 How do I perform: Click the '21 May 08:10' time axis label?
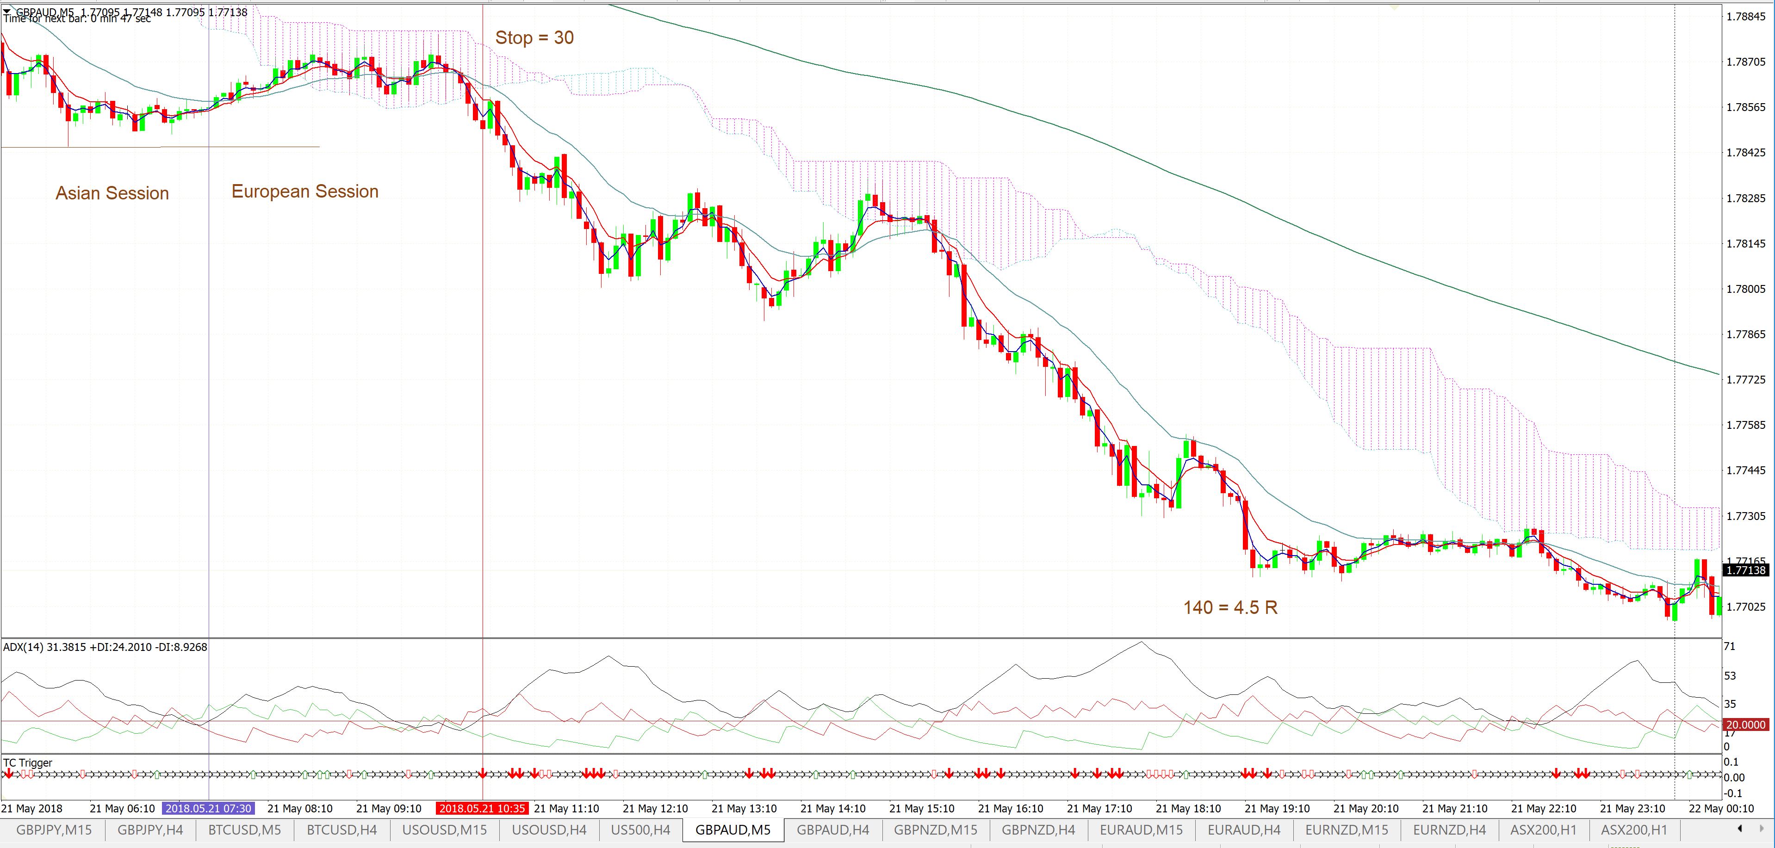point(300,808)
